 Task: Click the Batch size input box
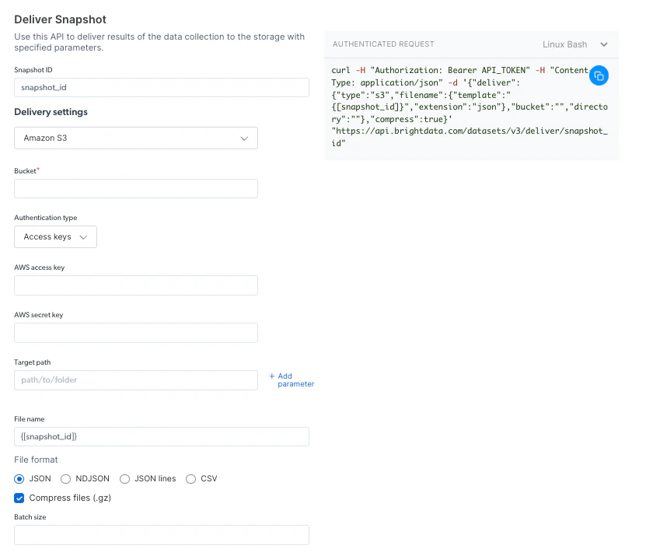(x=161, y=535)
